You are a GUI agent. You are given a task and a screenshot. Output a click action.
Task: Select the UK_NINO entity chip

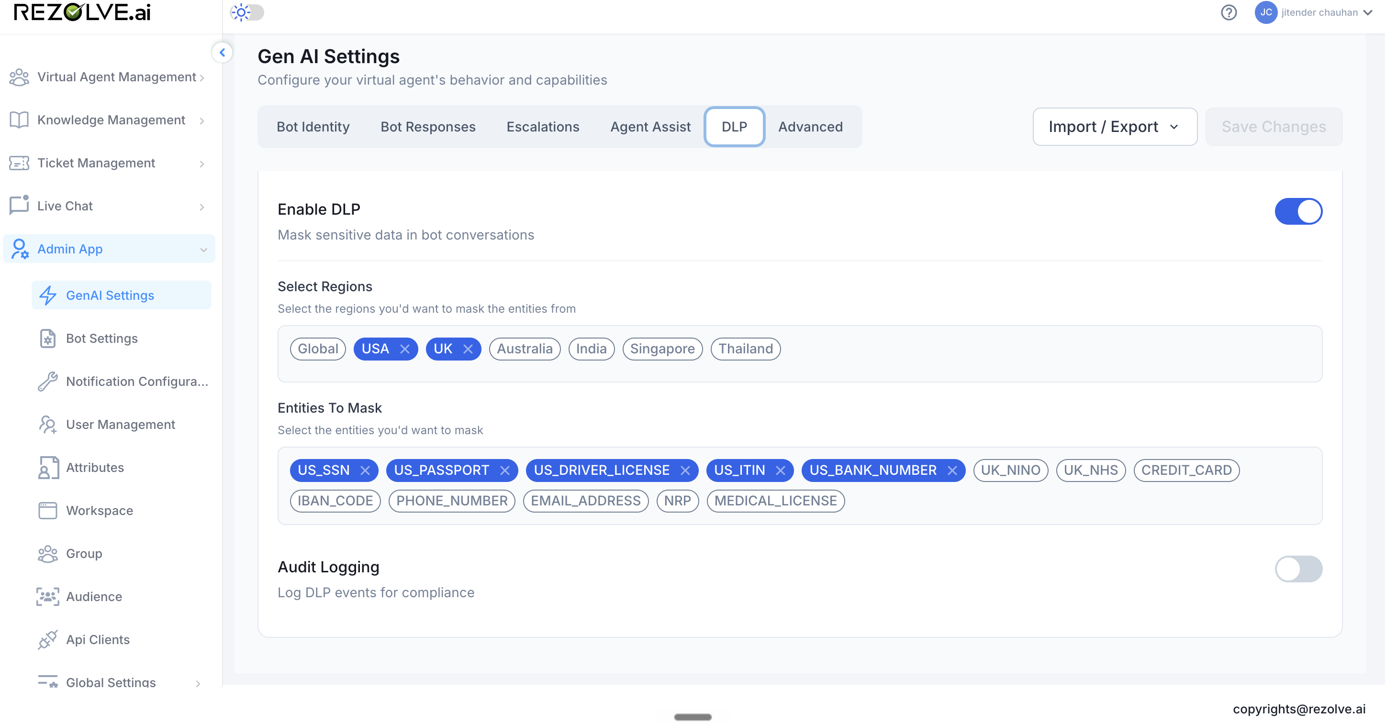pos(1010,470)
